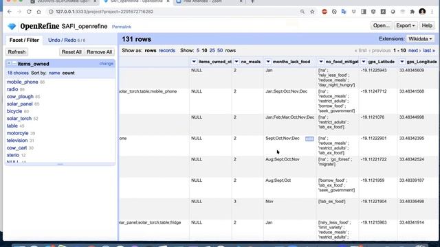Image resolution: width=440 pixels, height=247 pixels.
Task: Open no_food_mitigation column dropdown menu
Action: [x=321, y=62]
